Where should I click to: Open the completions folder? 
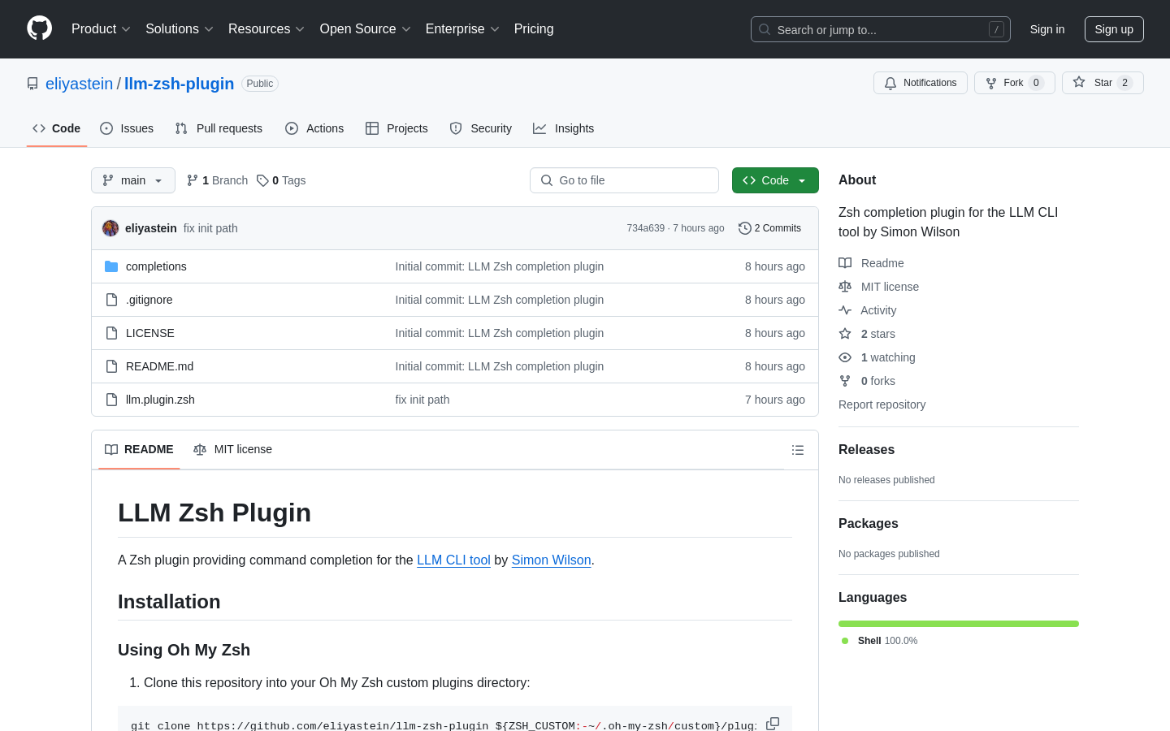156,266
